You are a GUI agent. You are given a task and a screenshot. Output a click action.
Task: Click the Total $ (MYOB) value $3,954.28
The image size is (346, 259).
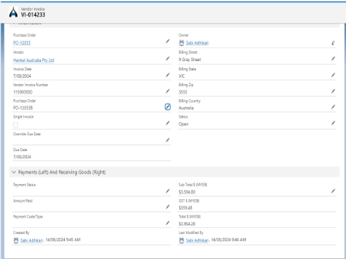point(187,224)
